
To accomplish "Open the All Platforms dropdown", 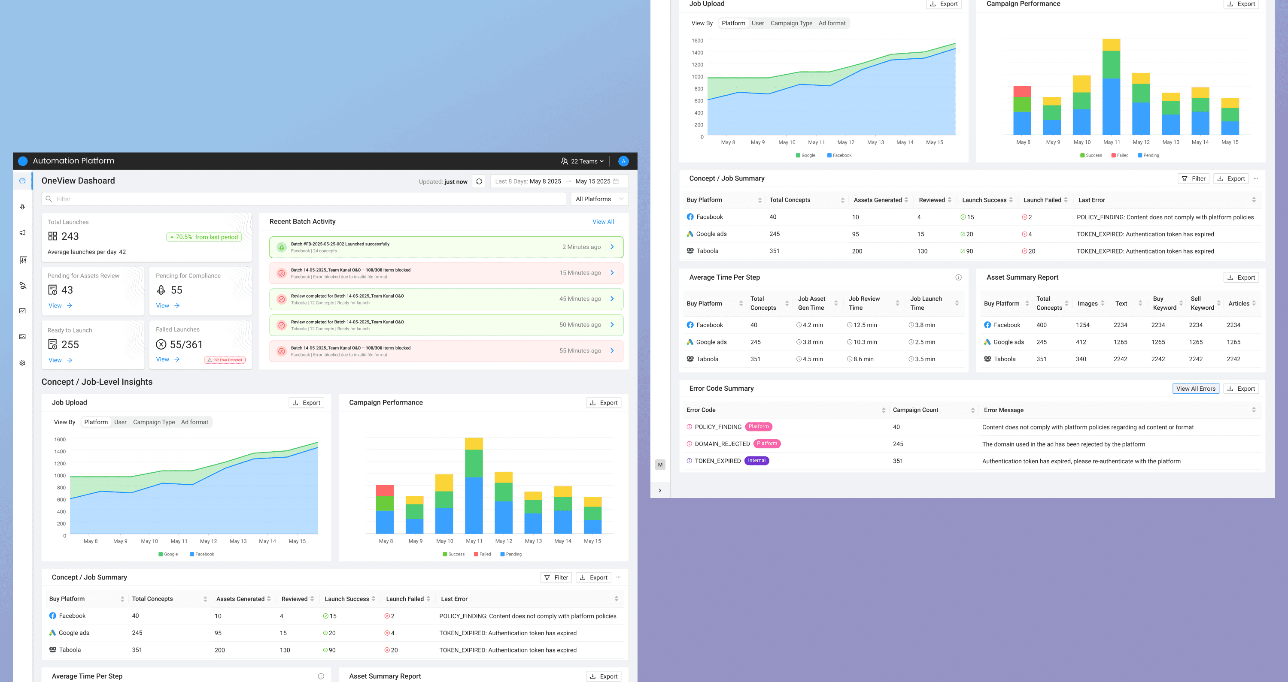I will (599, 199).
